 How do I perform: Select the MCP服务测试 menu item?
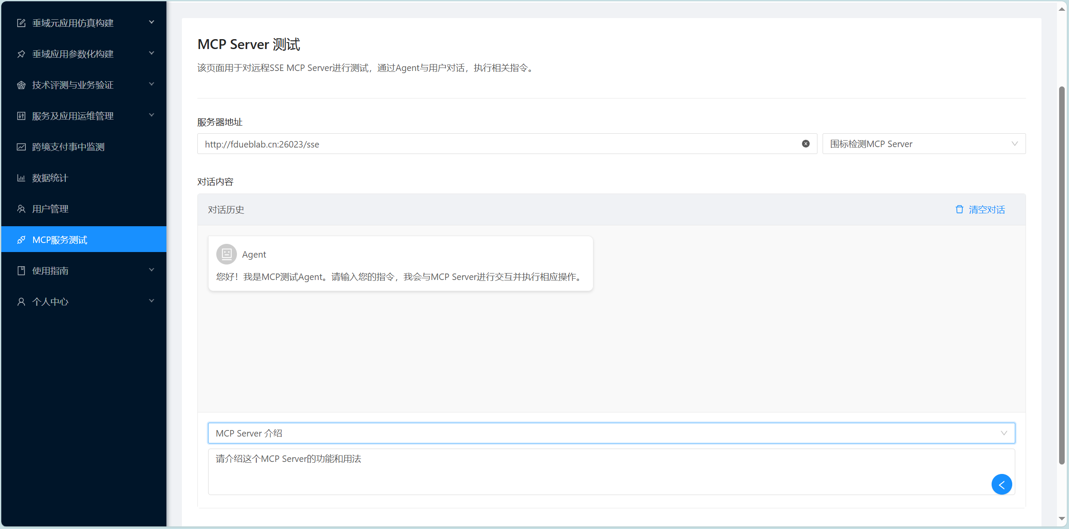point(83,240)
